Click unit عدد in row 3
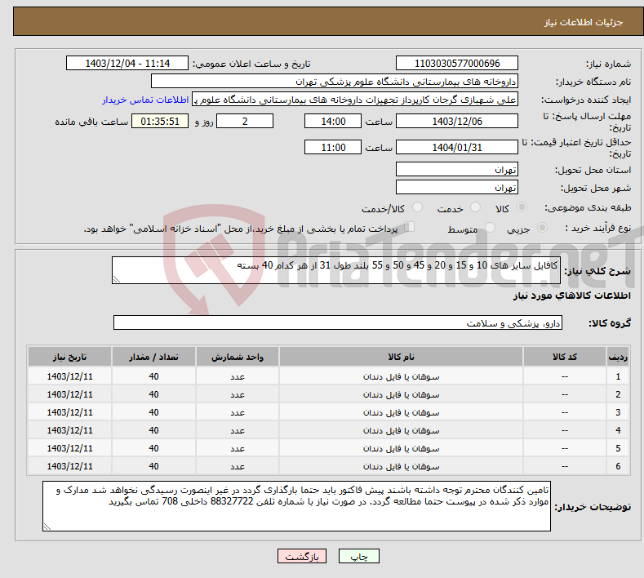Image resolution: width=644 pixels, height=578 pixels. pyautogui.click(x=238, y=412)
